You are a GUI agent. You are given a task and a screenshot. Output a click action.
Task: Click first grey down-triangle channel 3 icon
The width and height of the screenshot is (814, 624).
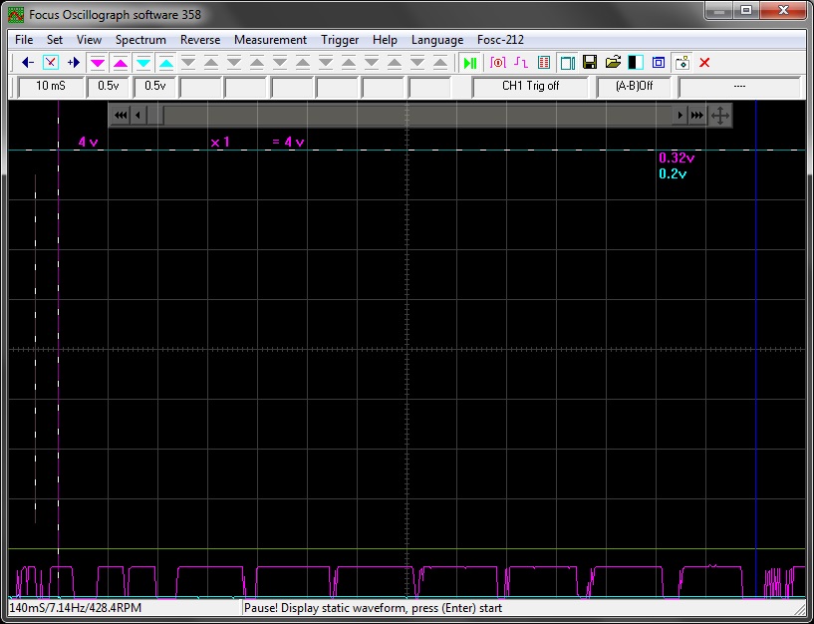[188, 63]
